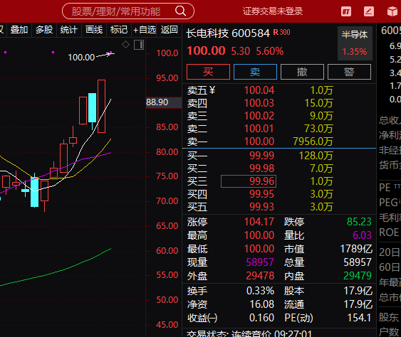The width and height of the screenshot is (401, 337).
Task: Click the 100.00 price label on chart
Action: (x=81, y=58)
